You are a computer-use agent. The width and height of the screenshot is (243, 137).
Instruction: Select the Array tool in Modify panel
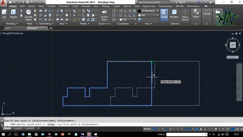[93, 19]
